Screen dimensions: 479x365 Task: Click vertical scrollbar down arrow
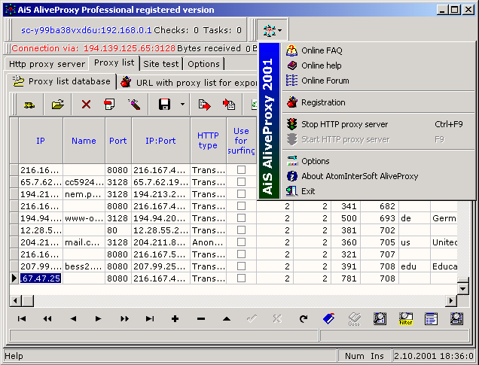click(463, 288)
